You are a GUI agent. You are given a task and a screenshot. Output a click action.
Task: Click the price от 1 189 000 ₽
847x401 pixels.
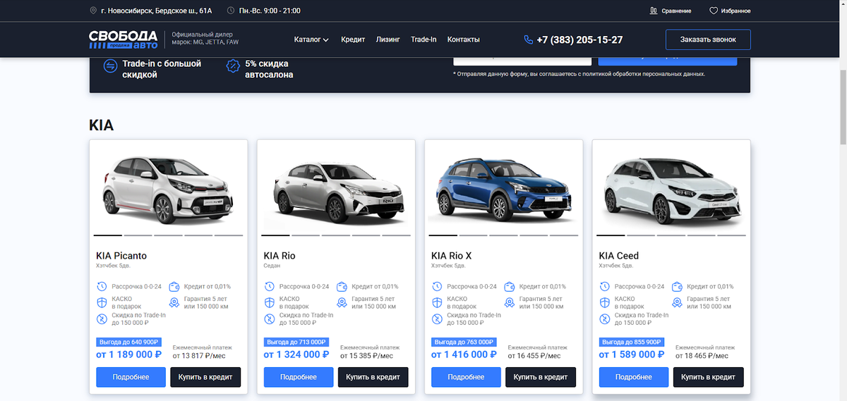tap(129, 354)
